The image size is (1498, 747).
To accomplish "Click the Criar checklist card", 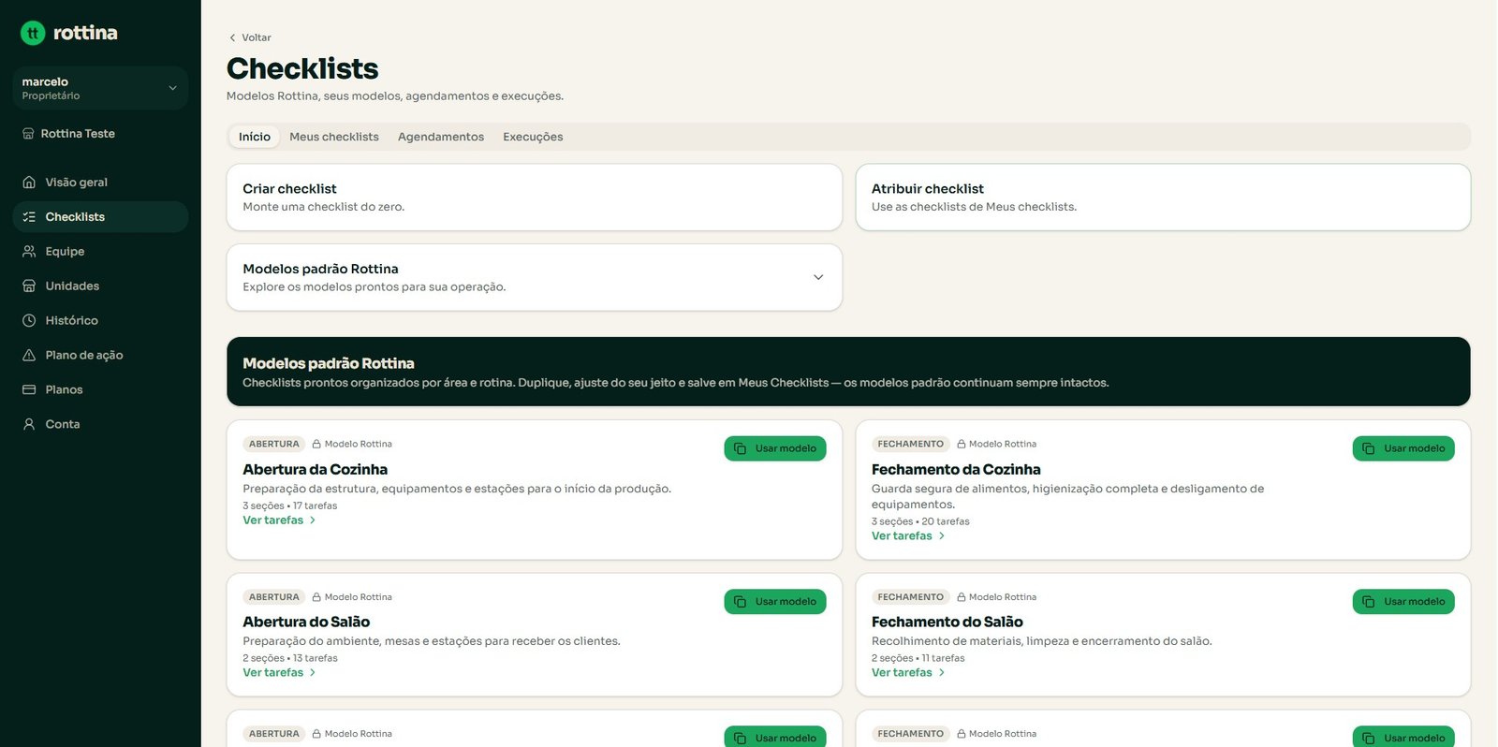I will (535, 198).
